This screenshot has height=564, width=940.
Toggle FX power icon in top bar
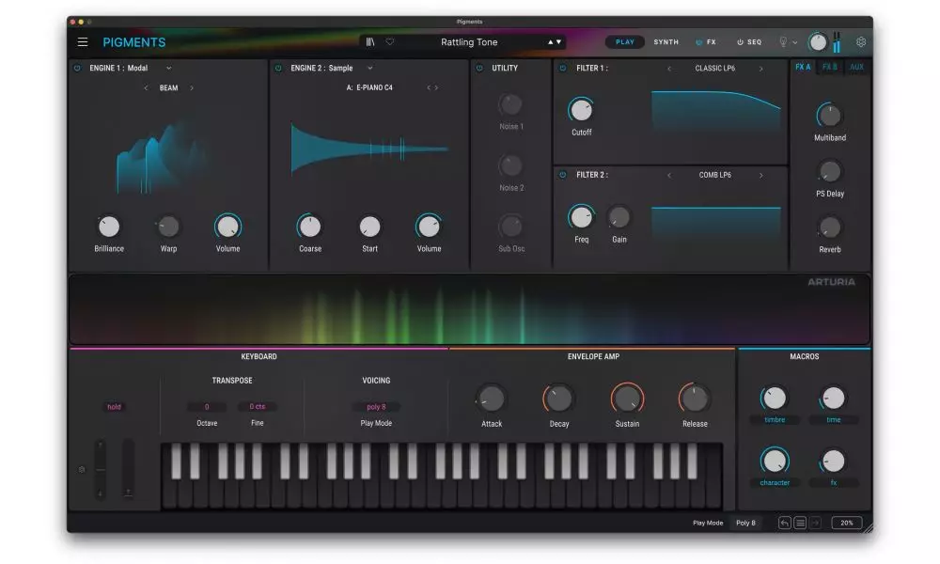coord(699,42)
